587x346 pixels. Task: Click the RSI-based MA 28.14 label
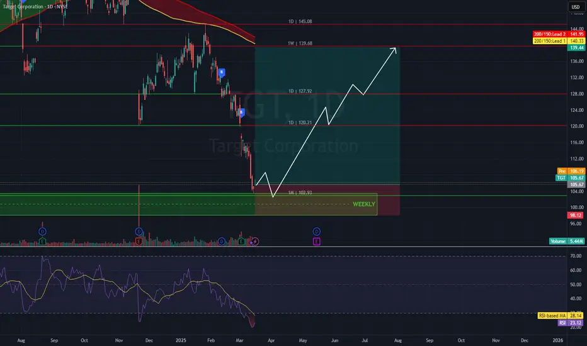561,316
